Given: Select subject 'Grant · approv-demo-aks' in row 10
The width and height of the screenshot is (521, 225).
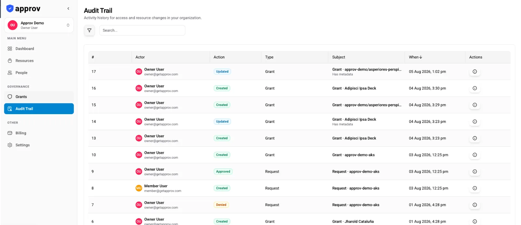Looking at the screenshot, I should [353, 155].
